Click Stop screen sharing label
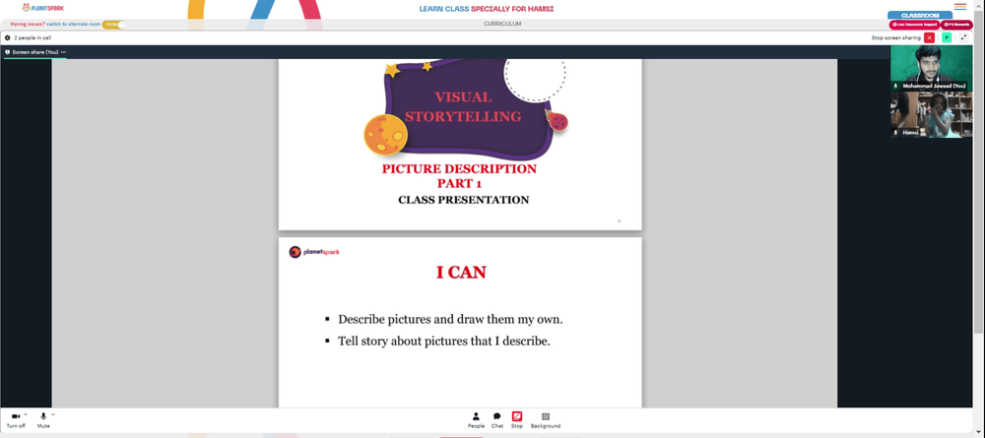 click(895, 37)
